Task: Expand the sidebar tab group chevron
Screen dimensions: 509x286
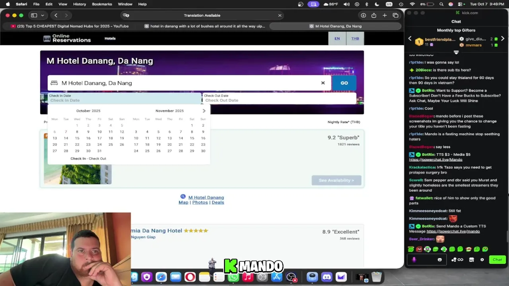Action: click(x=42, y=15)
